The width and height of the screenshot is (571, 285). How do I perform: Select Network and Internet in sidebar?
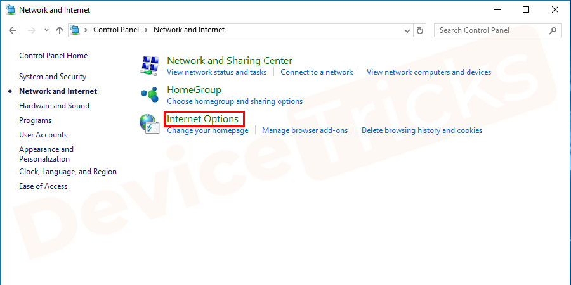click(58, 91)
